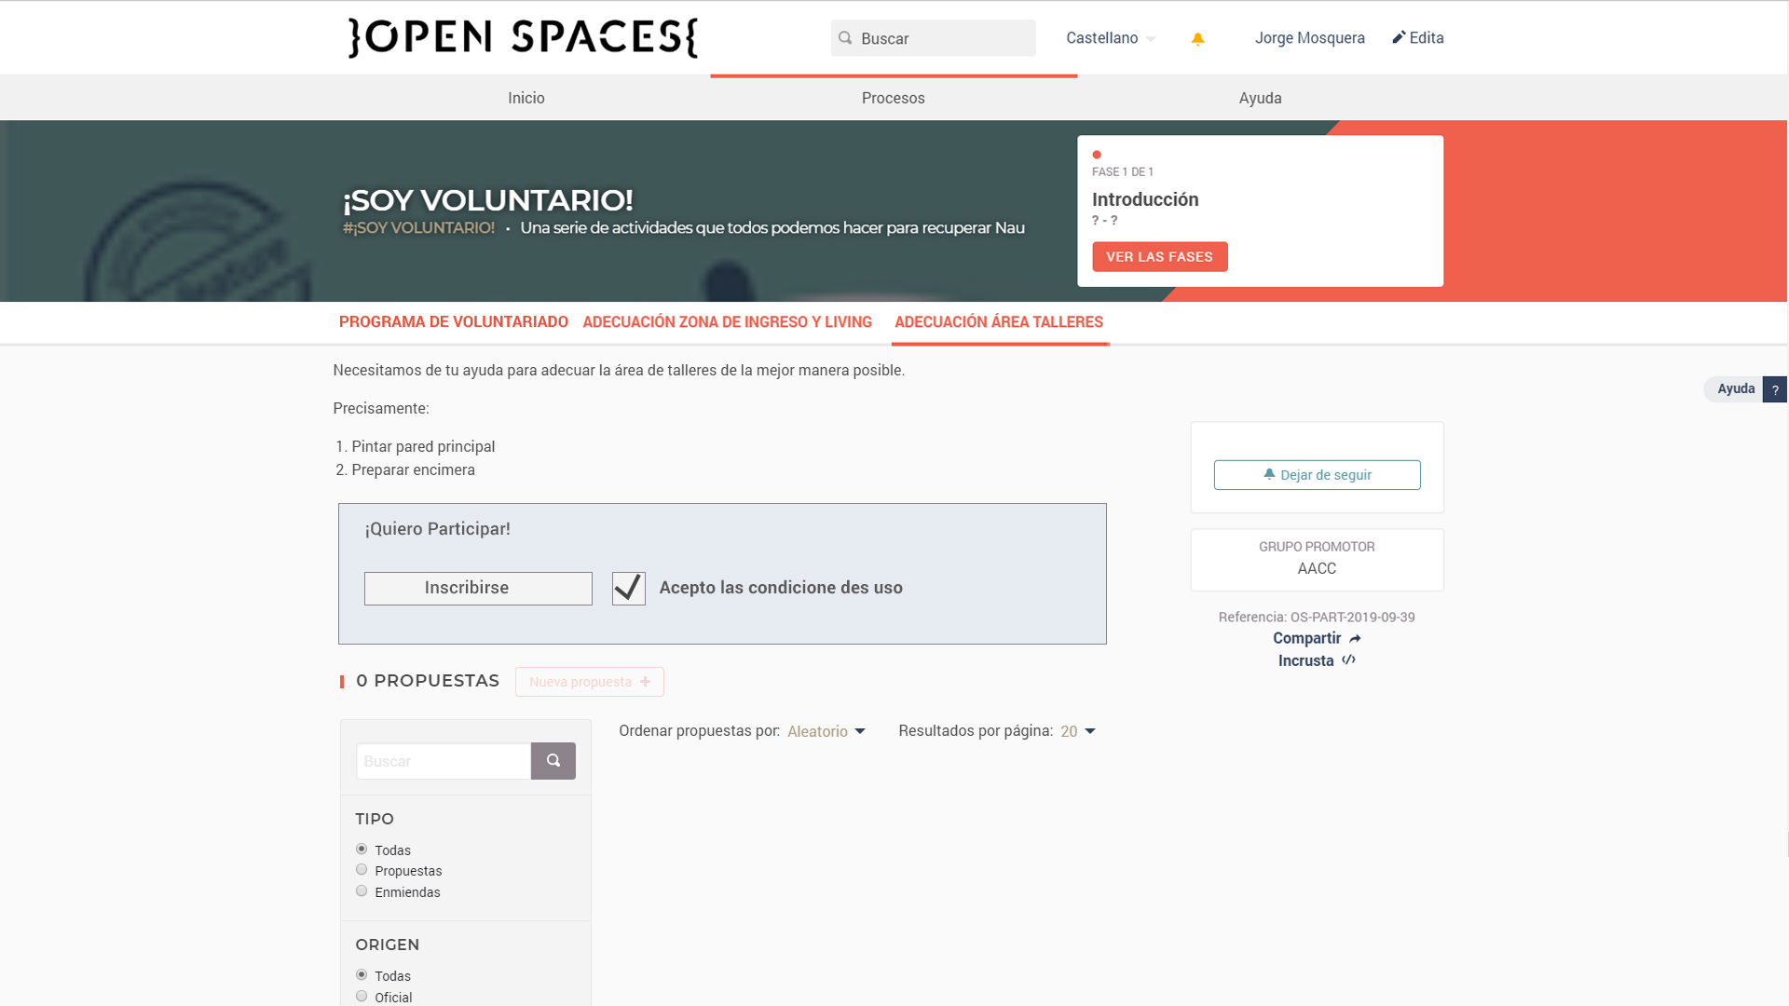This screenshot has width=1789, height=1006.
Task: Click the Ayuda question mark icon
Action: coord(1776,388)
